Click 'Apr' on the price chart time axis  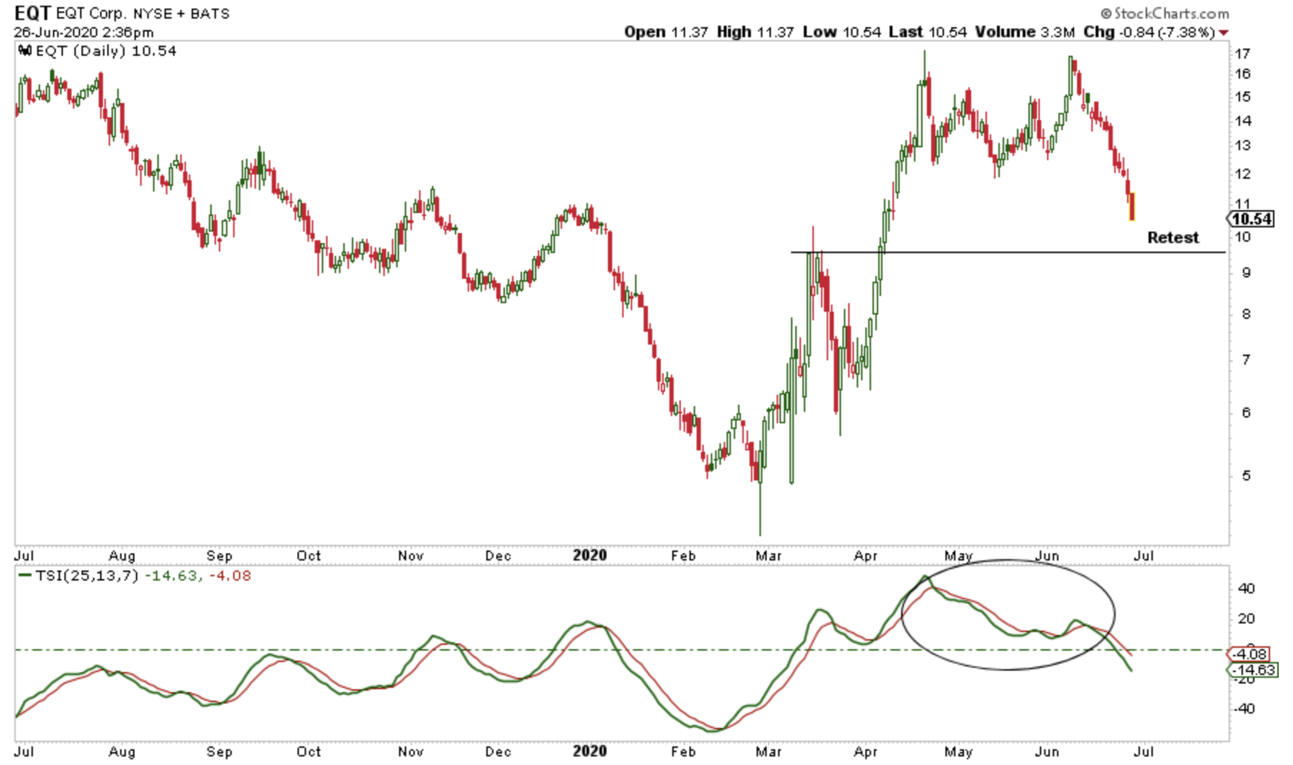[866, 556]
